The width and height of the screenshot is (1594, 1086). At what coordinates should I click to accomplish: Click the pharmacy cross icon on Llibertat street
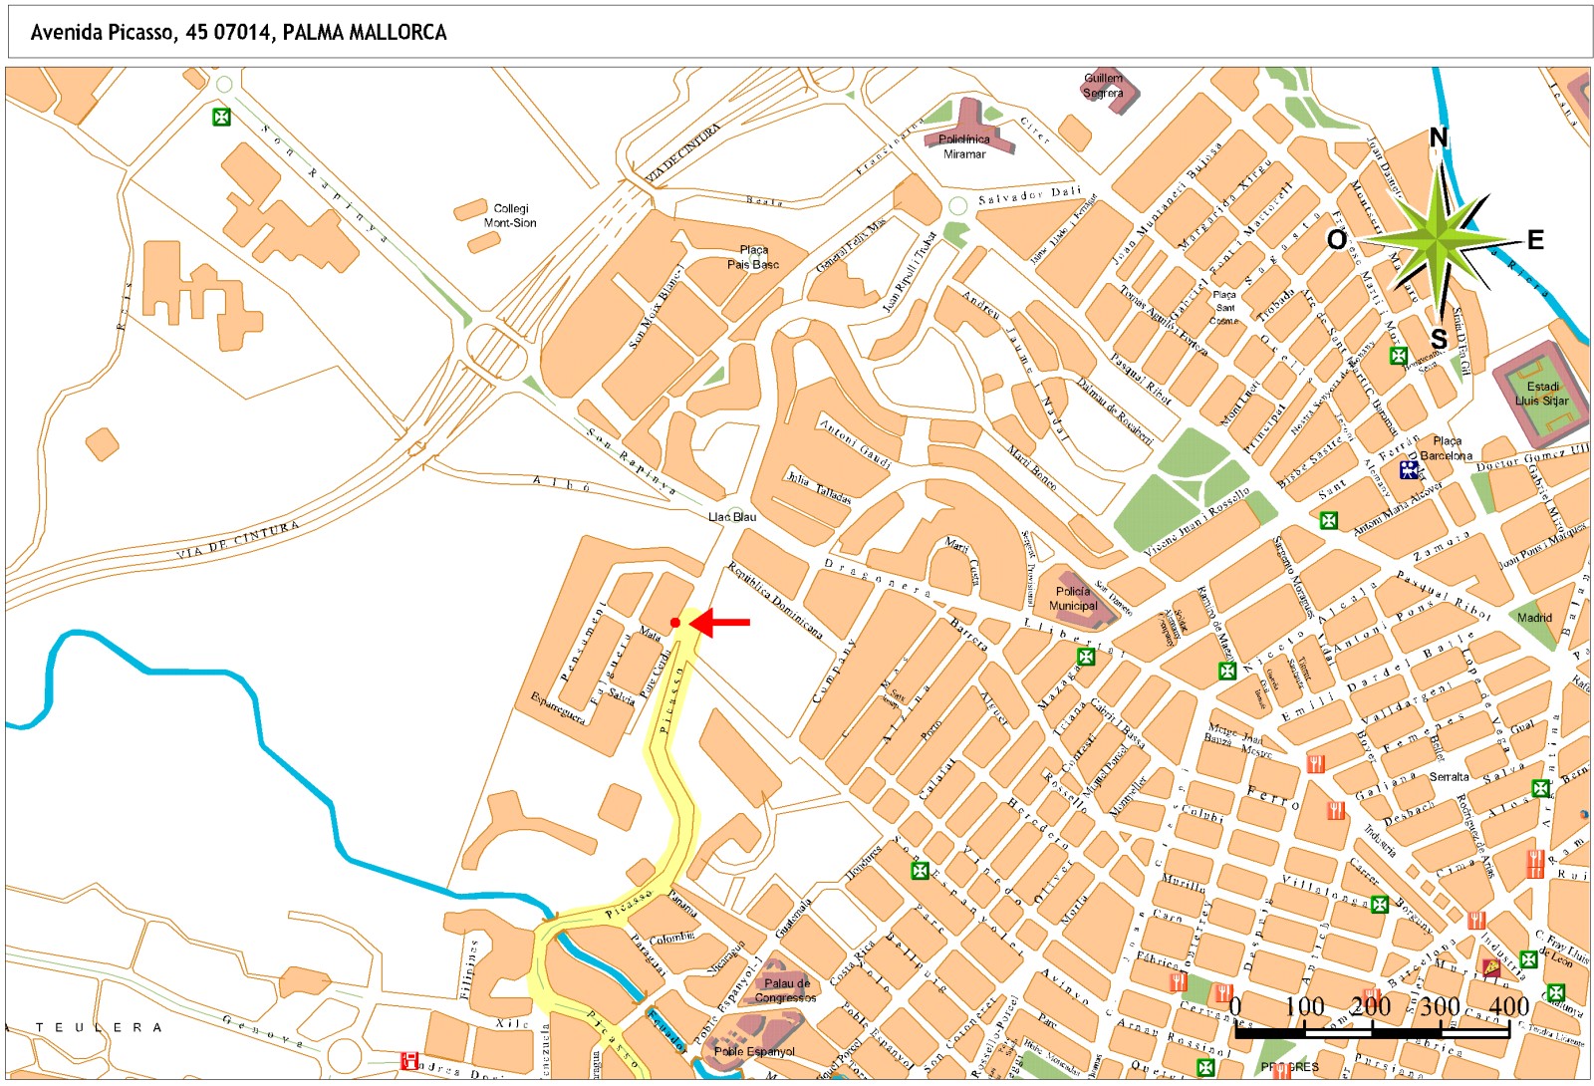tap(1086, 657)
